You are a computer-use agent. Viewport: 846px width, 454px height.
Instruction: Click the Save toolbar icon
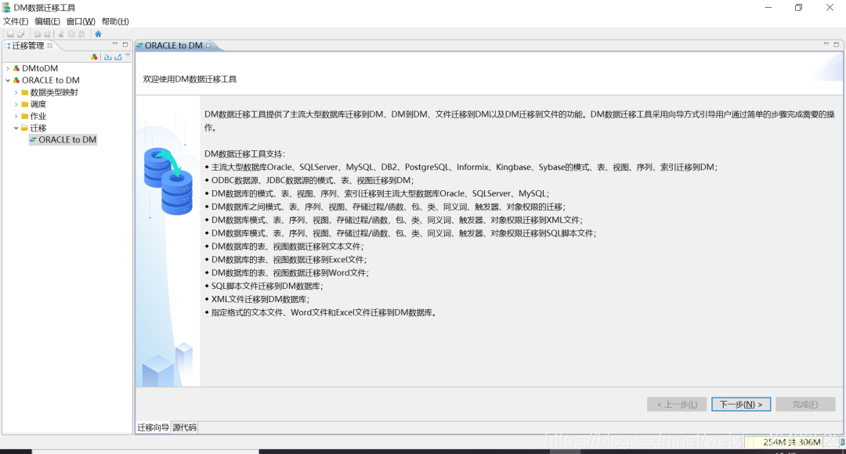tap(10, 34)
